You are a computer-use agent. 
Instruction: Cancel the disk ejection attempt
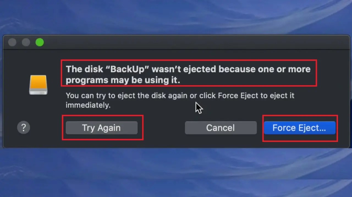coord(221,128)
